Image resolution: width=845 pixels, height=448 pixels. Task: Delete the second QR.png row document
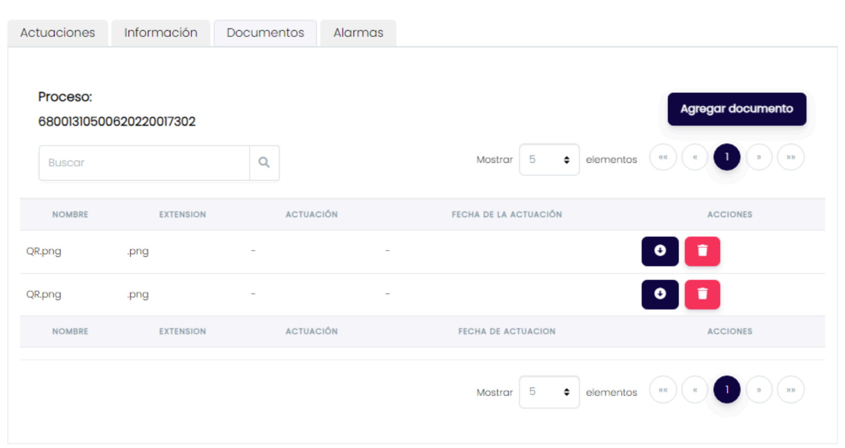point(702,294)
